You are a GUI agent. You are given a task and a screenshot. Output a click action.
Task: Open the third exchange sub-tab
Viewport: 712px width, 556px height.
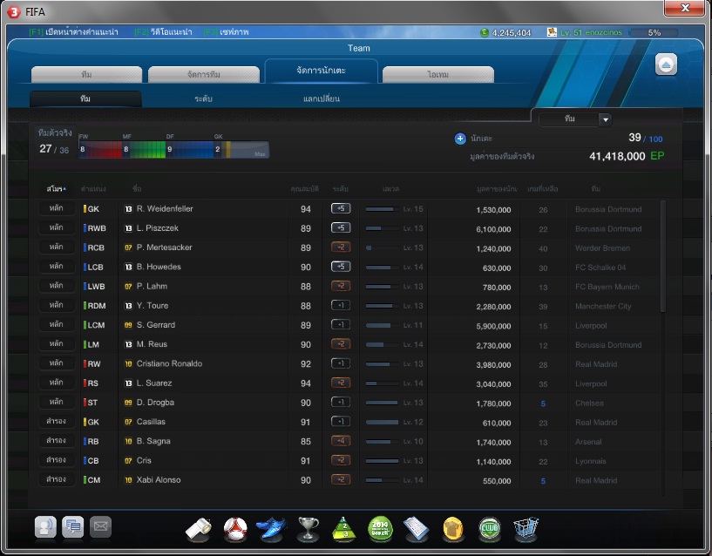coord(322,98)
